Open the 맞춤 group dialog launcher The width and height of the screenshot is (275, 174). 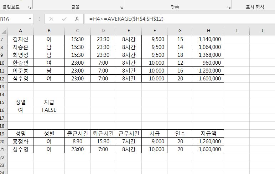(229, 7)
